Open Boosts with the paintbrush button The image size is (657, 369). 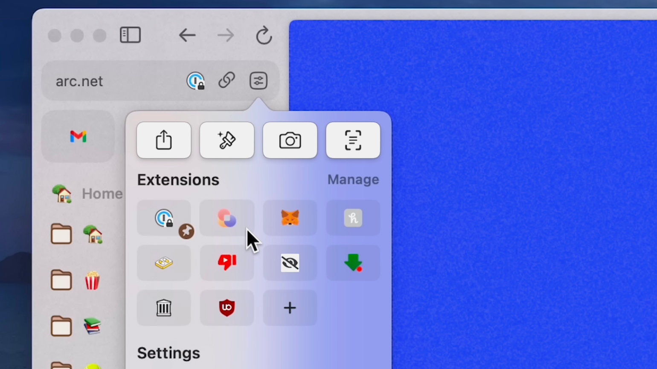tap(227, 140)
